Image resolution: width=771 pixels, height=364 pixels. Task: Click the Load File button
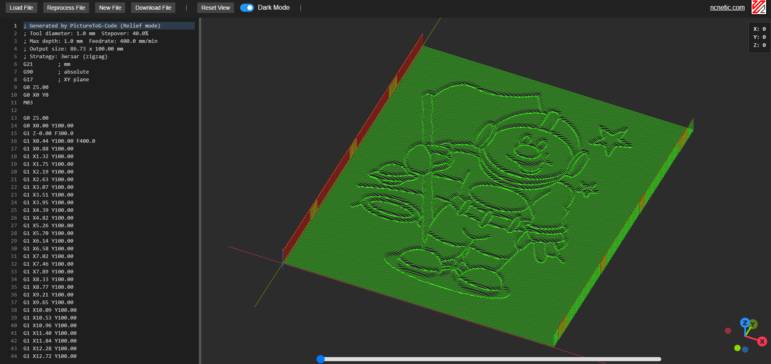[x=21, y=8]
